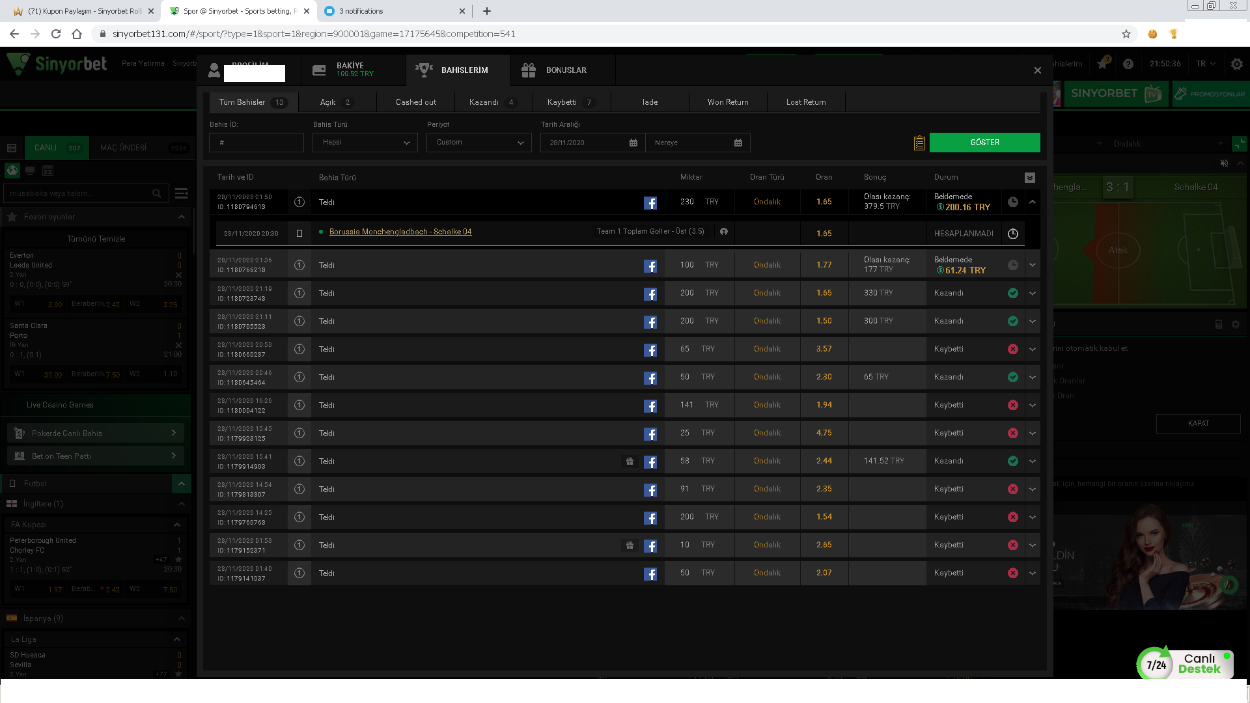Click the search magnifier in sidebar
1250x703 pixels.
click(157, 193)
